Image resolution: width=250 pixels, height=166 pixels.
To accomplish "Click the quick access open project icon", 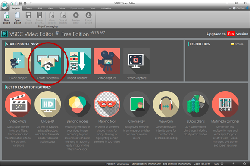I will click(16, 3).
